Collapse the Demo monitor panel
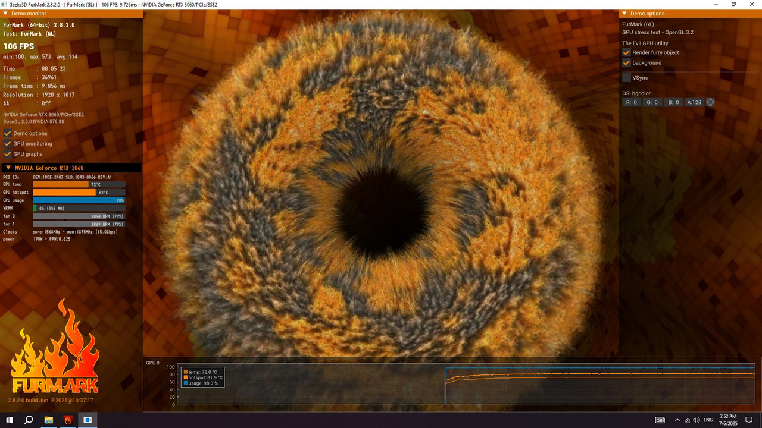This screenshot has width=762, height=428. coord(6,13)
